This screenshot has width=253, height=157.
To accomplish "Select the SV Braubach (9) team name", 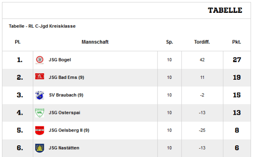I will click(66, 95).
